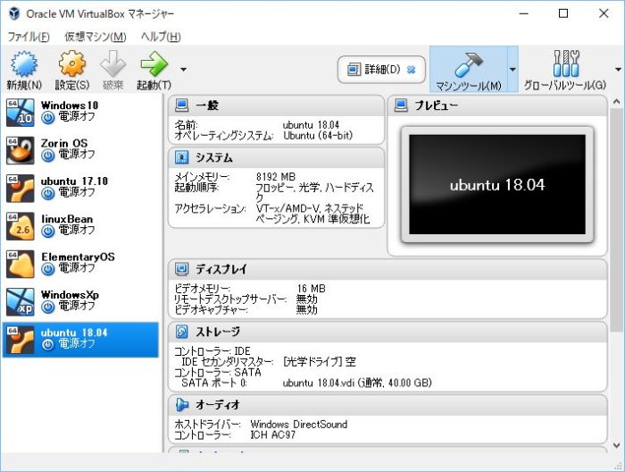Select the WindowsXp virtual machine
This screenshot has width=625, height=472.
click(80, 299)
